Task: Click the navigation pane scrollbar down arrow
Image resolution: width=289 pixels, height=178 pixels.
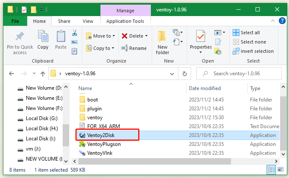Action: coord(66,162)
